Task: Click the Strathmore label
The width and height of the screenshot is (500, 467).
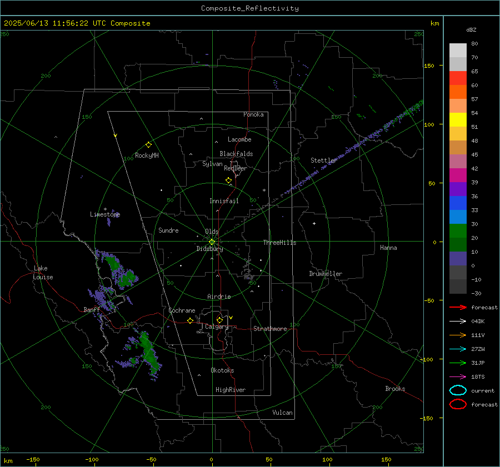Action: (x=270, y=329)
